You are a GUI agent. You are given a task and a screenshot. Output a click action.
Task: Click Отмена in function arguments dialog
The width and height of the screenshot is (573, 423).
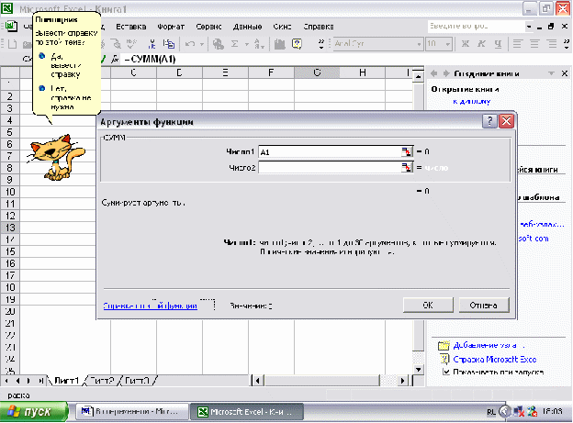(x=483, y=305)
